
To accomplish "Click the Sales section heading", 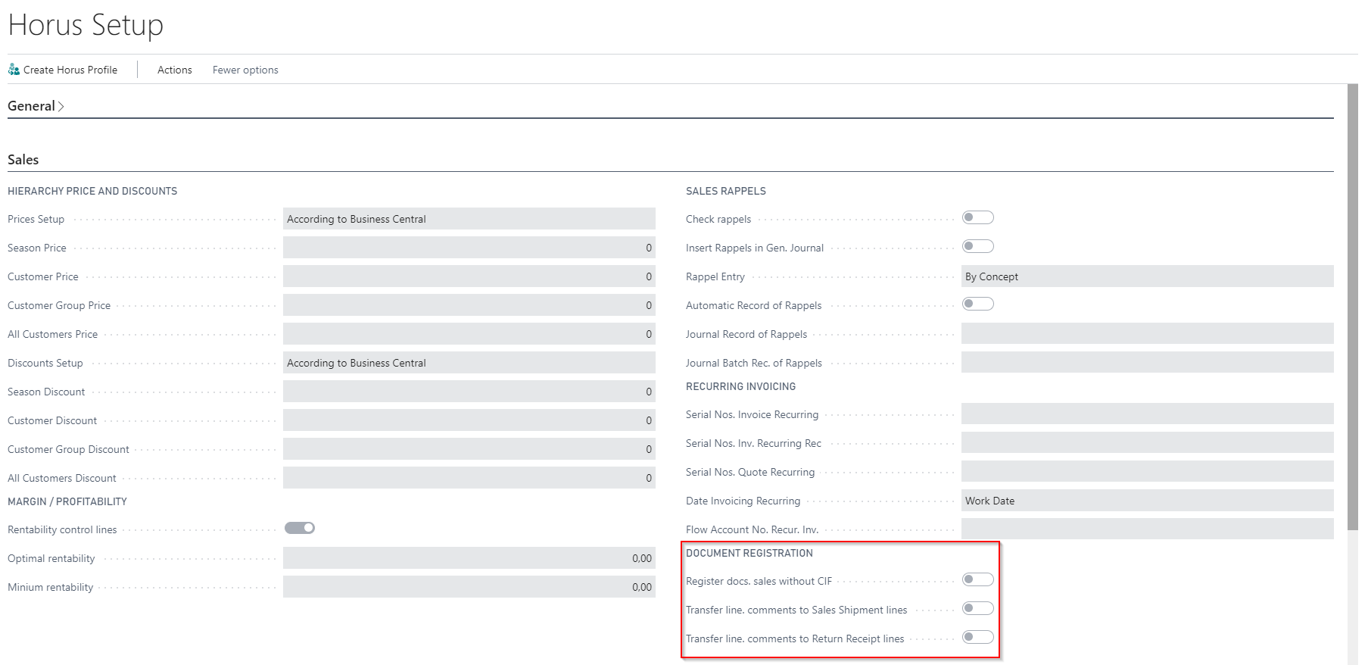I will coord(23,160).
